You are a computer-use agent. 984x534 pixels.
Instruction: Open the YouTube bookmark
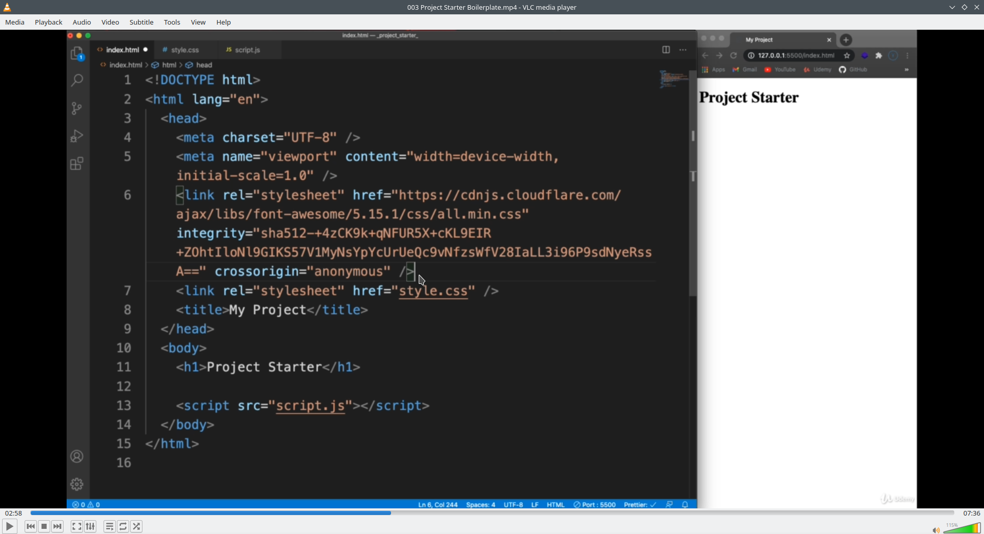pyautogui.click(x=780, y=70)
